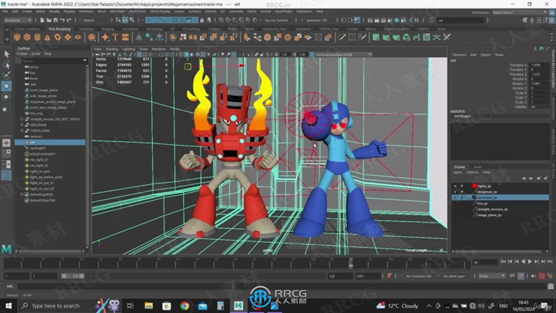Click the New Scene icon on the status line
556x313 pixels.
click(42, 20)
